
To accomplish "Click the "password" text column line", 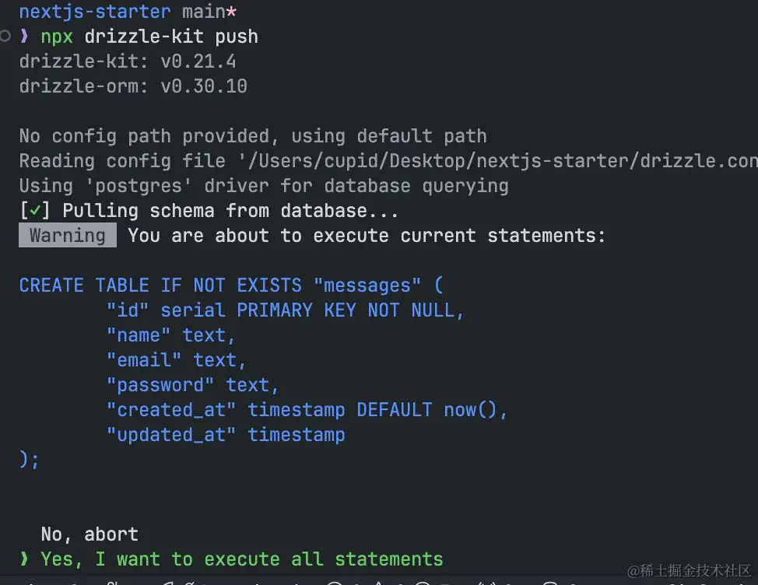I will point(192,385).
